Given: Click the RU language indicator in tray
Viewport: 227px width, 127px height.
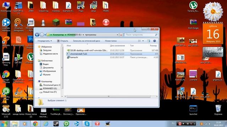Looking at the screenshot, I should click(173, 123).
